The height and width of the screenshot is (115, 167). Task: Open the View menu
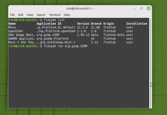[x=30, y=15]
